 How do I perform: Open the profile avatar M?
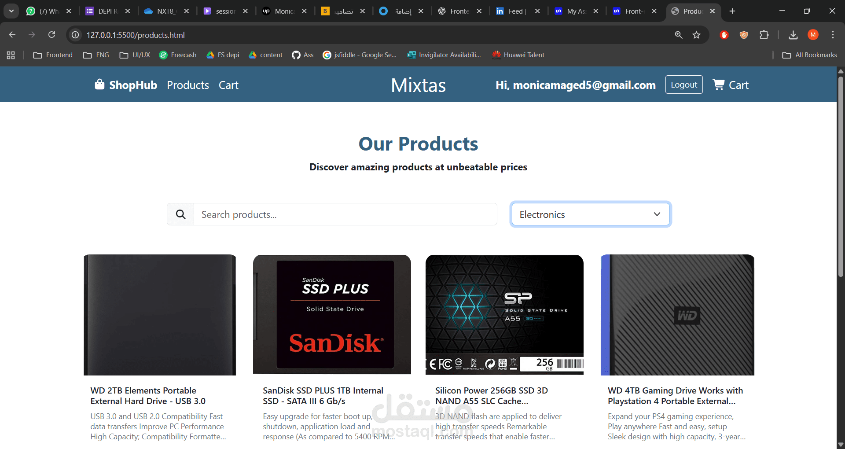click(813, 35)
